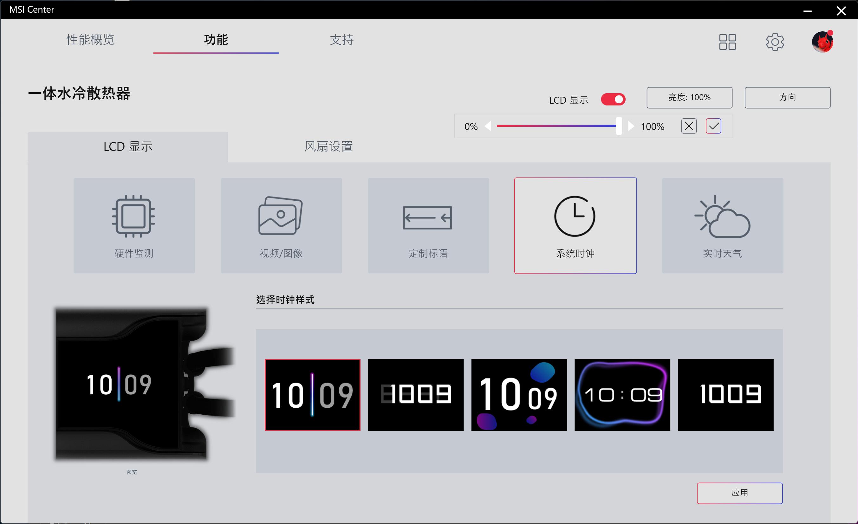Open the 硬件监测 hardware monitoring panel
Screen dimensions: 858x524
(134, 226)
